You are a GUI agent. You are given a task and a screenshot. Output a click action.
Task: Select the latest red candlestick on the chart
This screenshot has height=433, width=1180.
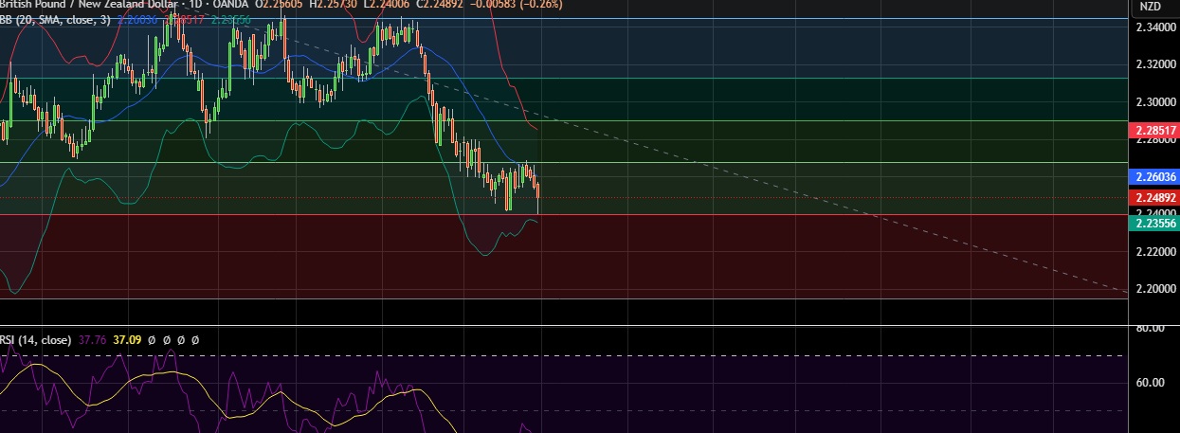[538, 195]
